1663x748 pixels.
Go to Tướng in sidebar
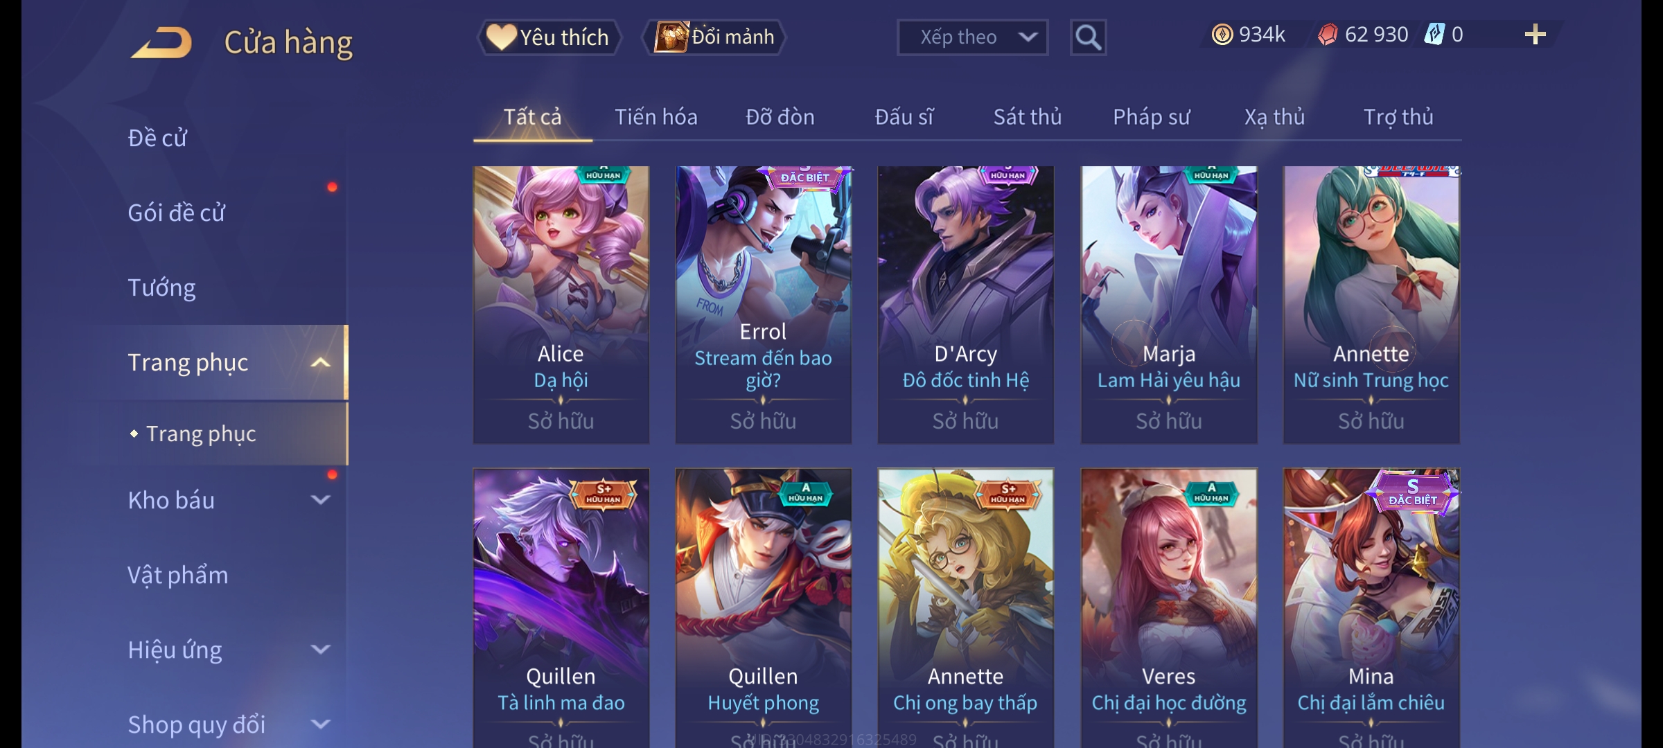(x=161, y=288)
